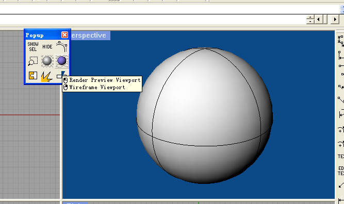Open the Perspective viewport title menu

pos(90,35)
